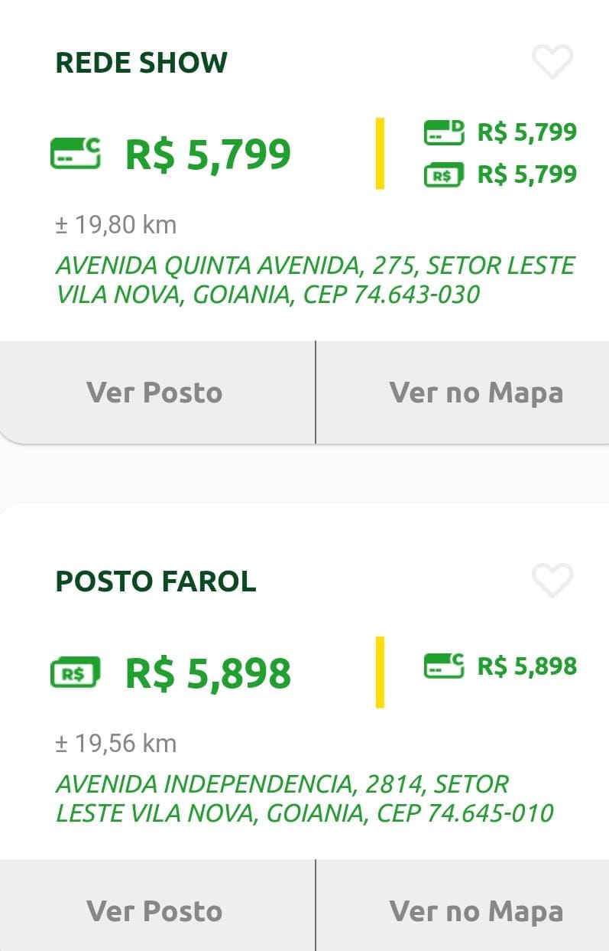Viewport: 609px width, 951px height.
Task: Click yellow divider bar in REDE SHOW card
Action: (380, 153)
